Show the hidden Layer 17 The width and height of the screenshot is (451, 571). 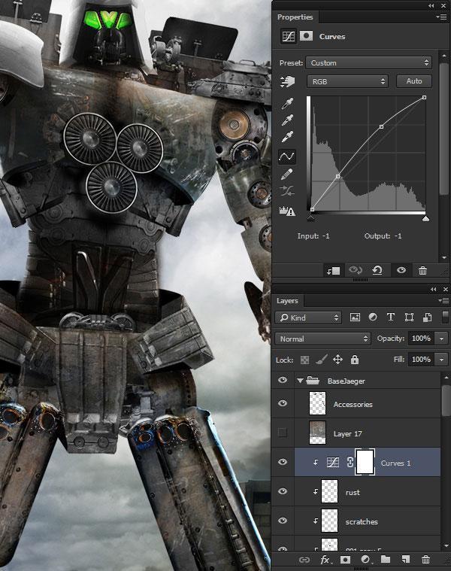(283, 433)
